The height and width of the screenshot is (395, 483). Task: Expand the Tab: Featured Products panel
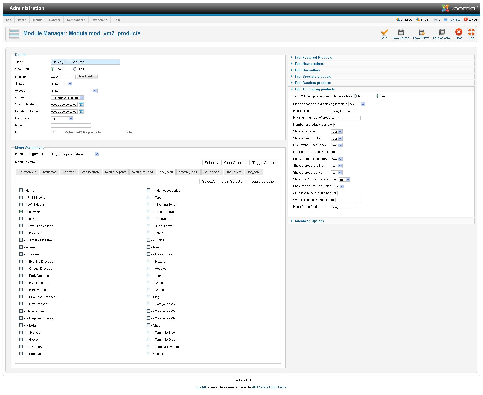(313, 58)
